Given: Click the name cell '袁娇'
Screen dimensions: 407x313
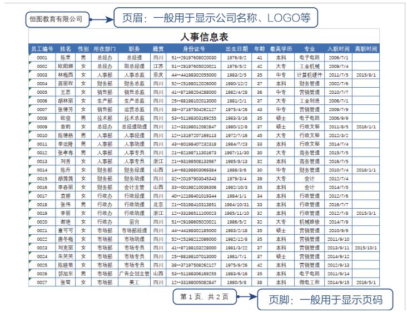Looking at the screenshot, I should point(66,196).
